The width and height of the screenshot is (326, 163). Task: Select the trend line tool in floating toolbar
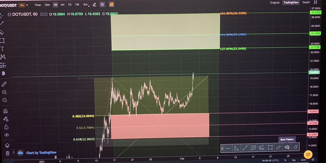pos(245,148)
